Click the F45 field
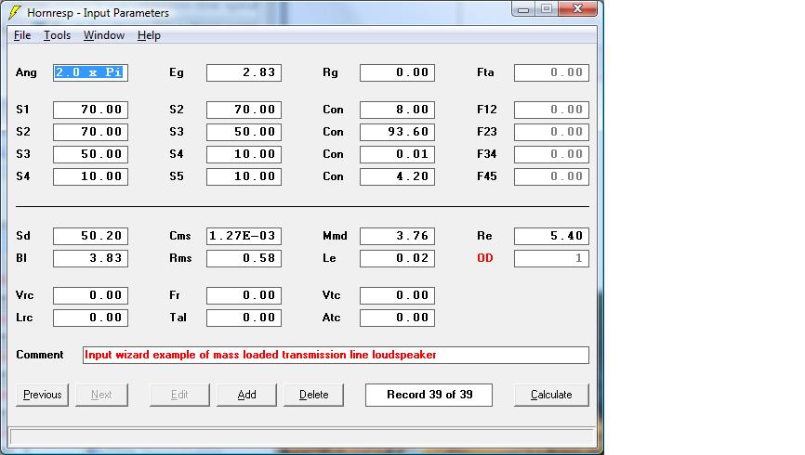805x455 pixels. 551,176
